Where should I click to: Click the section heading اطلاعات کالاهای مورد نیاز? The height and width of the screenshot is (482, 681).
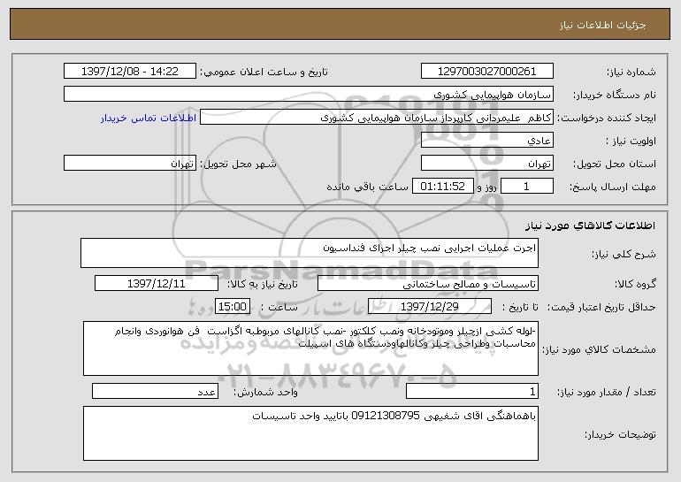click(x=590, y=226)
